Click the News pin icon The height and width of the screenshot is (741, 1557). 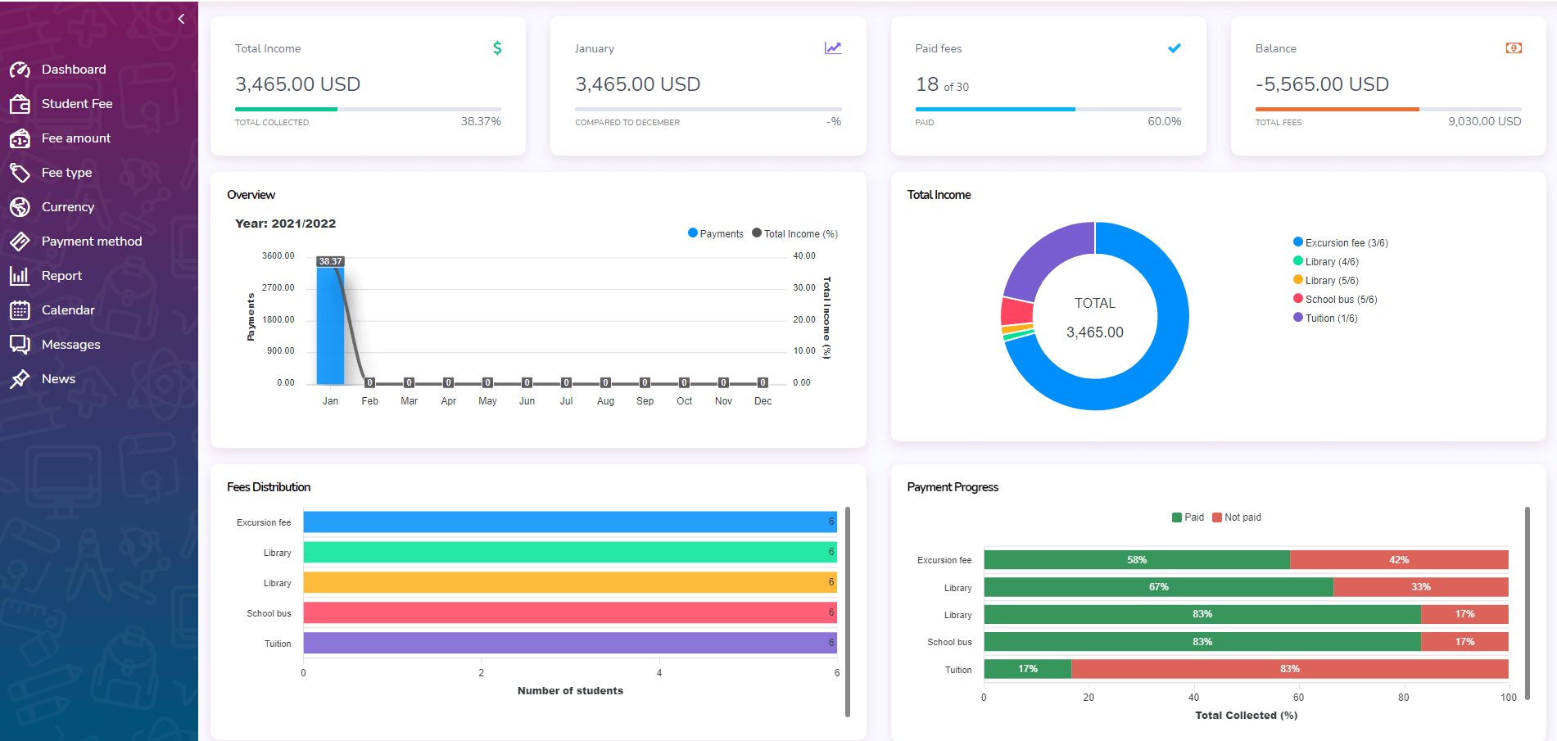pyautogui.click(x=20, y=379)
